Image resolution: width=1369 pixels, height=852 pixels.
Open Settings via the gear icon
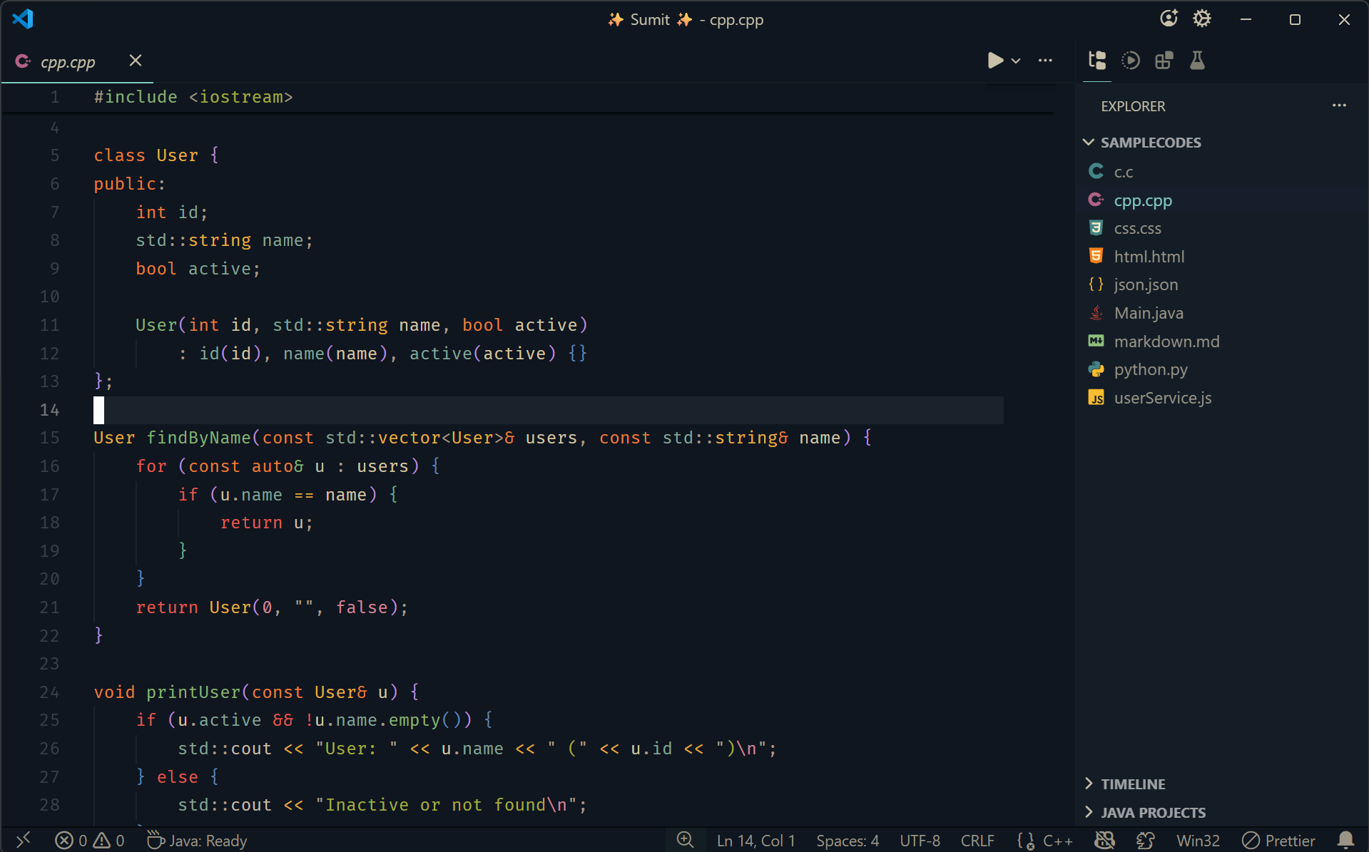click(x=1202, y=19)
